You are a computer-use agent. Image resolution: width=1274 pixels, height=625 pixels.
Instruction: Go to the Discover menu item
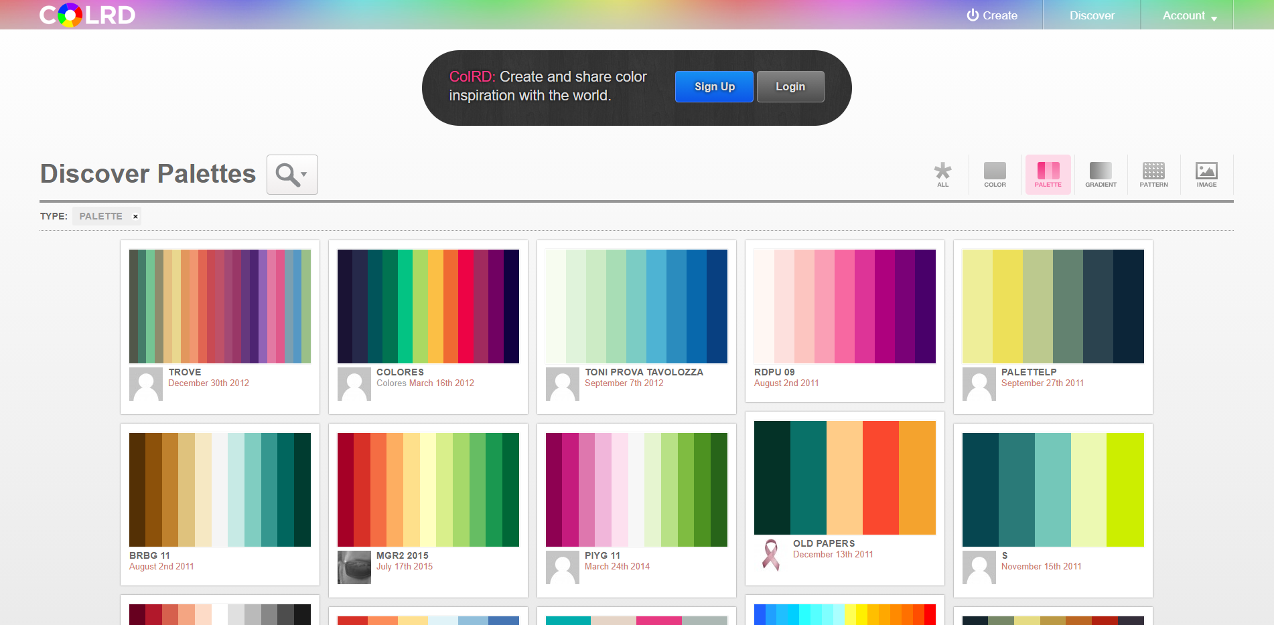coord(1092,15)
